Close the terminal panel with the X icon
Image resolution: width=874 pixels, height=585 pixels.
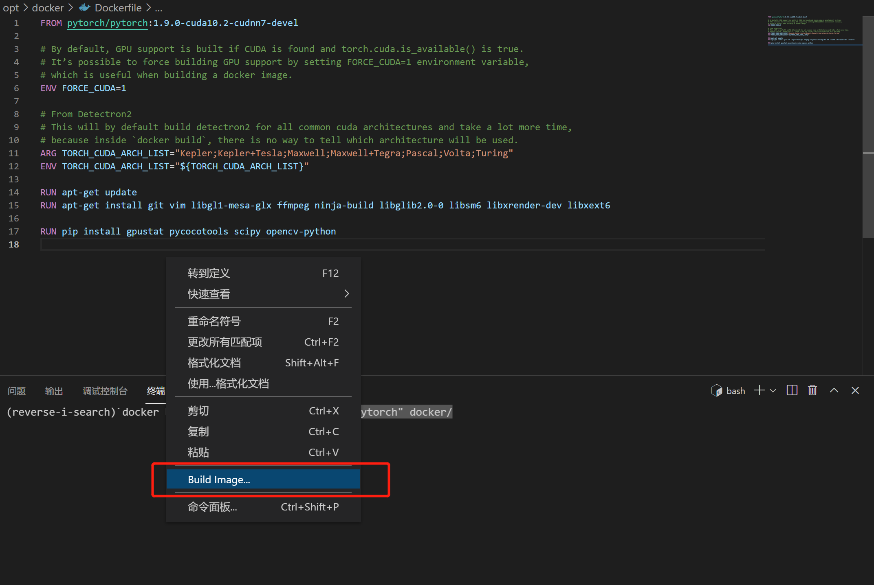[x=855, y=390]
